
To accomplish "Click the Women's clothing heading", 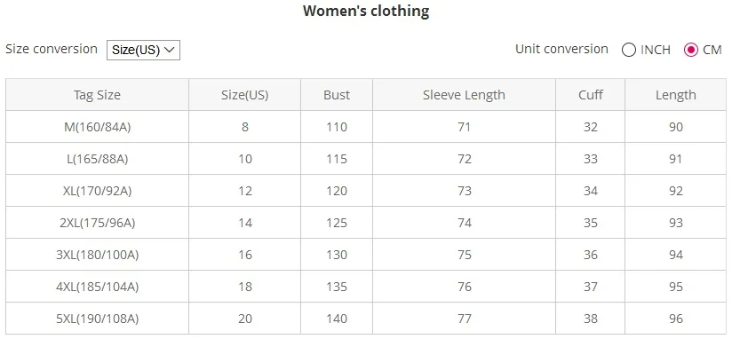I will pyautogui.click(x=366, y=11).
